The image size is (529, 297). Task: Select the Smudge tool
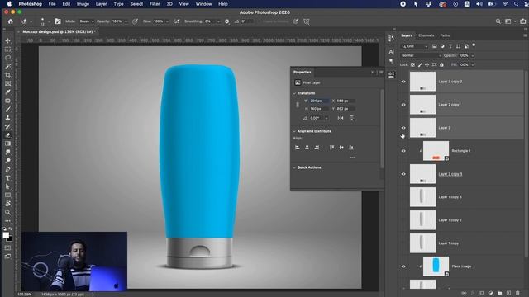7,152
